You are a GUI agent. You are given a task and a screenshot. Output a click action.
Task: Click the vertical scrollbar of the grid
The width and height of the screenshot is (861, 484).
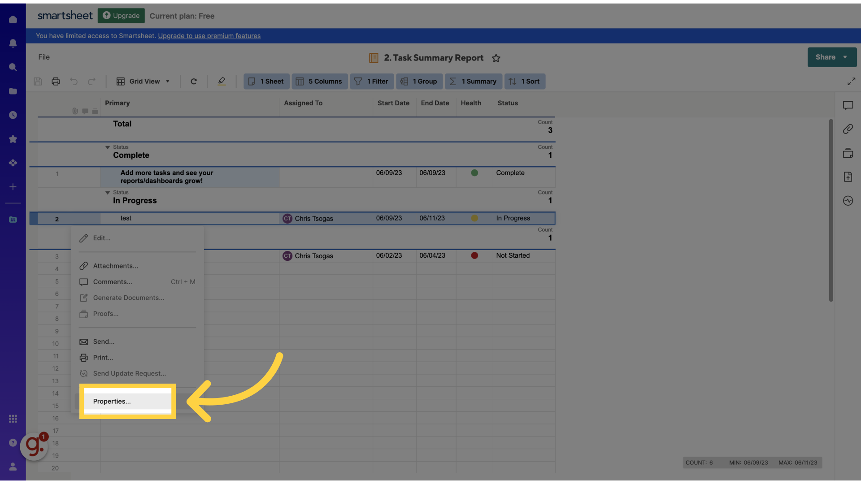point(831,210)
